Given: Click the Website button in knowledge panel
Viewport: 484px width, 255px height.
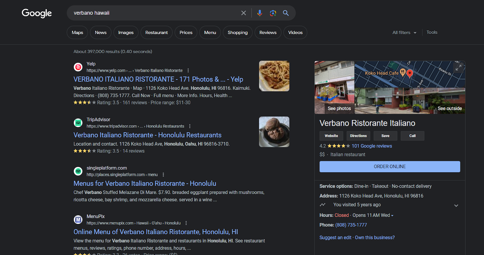Looking at the screenshot, I should pyautogui.click(x=331, y=136).
